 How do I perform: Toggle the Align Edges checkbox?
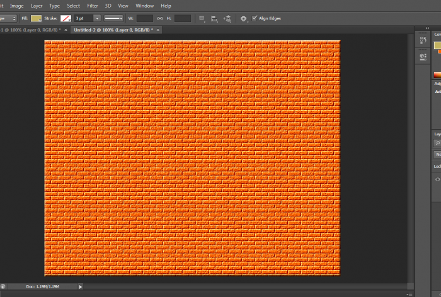(x=255, y=18)
